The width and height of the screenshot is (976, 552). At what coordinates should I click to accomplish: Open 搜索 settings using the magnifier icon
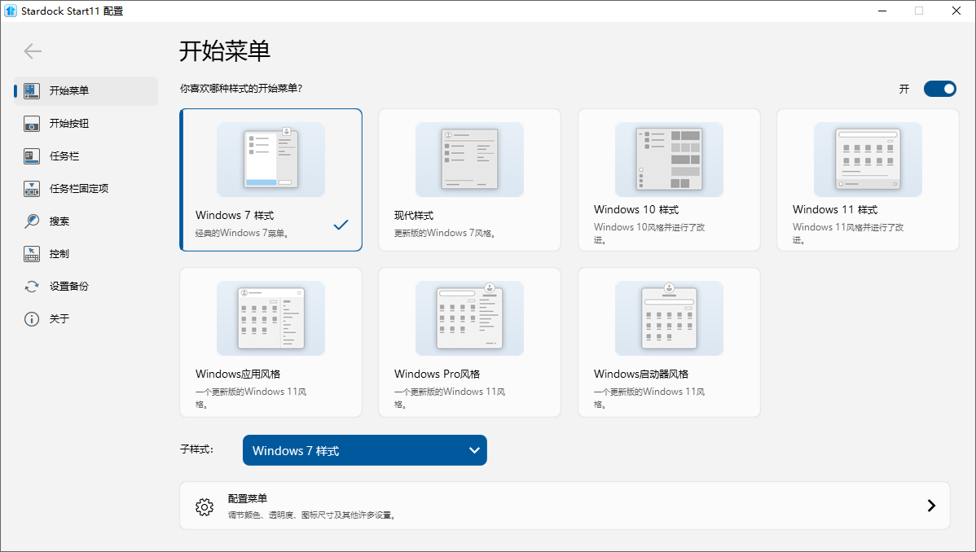31,221
